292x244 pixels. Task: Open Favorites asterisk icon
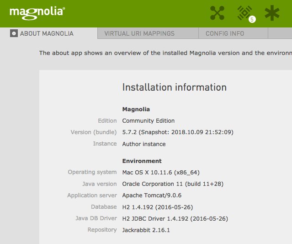pyautogui.click(x=272, y=13)
